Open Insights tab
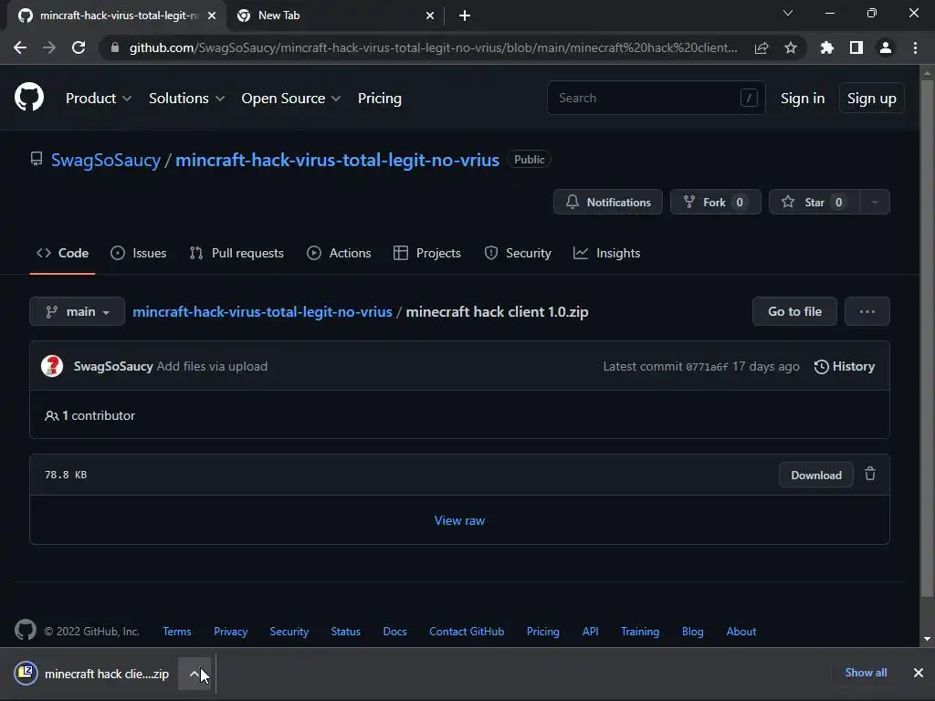 click(x=606, y=254)
